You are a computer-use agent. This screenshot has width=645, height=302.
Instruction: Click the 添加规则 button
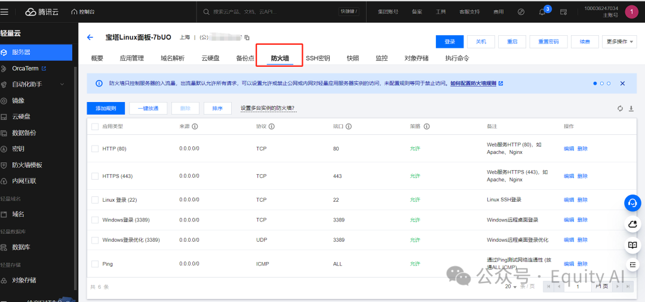(106, 108)
